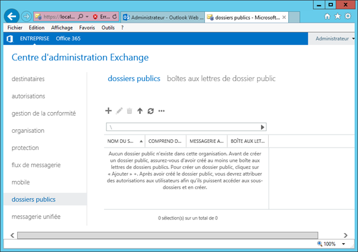Viewport: 358px width, 252px height.
Task: Open the ? help menu
Action: [x=122, y=28]
